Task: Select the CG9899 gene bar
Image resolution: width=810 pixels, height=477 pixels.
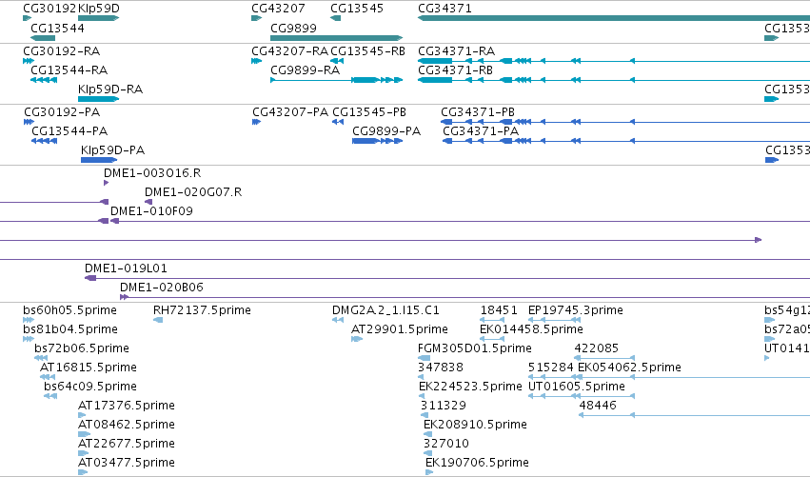Action: (336, 38)
